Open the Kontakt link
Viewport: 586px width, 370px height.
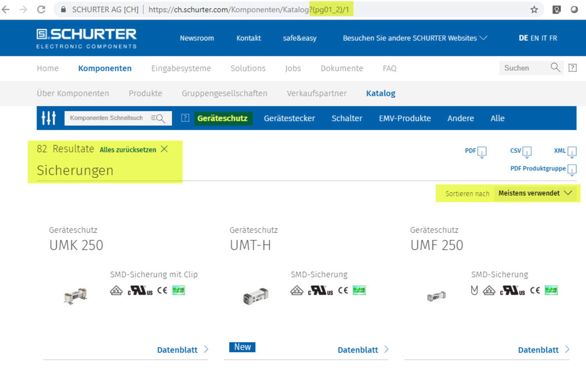(x=249, y=38)
